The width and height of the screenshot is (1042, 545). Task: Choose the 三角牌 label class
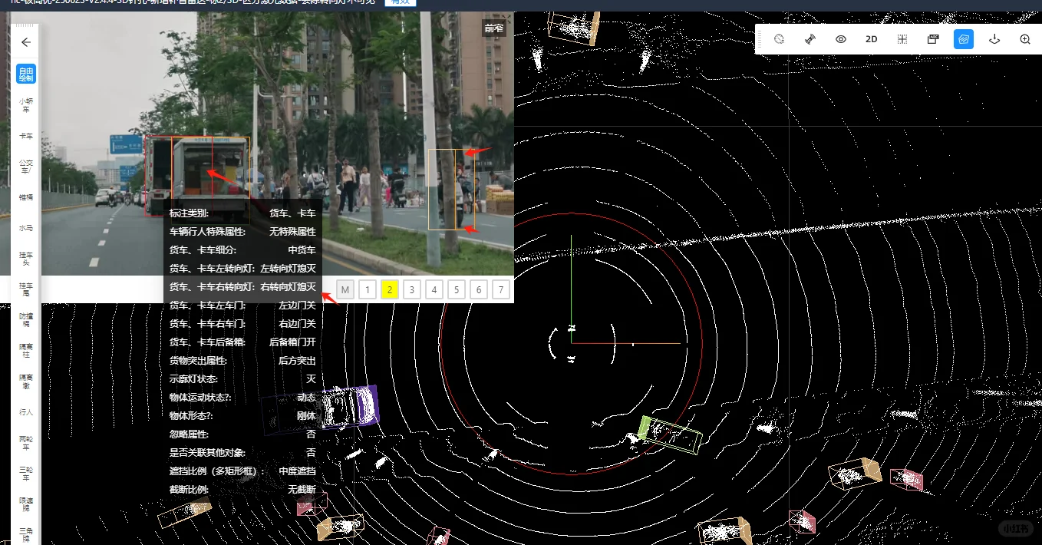click(x=26, y=534)
